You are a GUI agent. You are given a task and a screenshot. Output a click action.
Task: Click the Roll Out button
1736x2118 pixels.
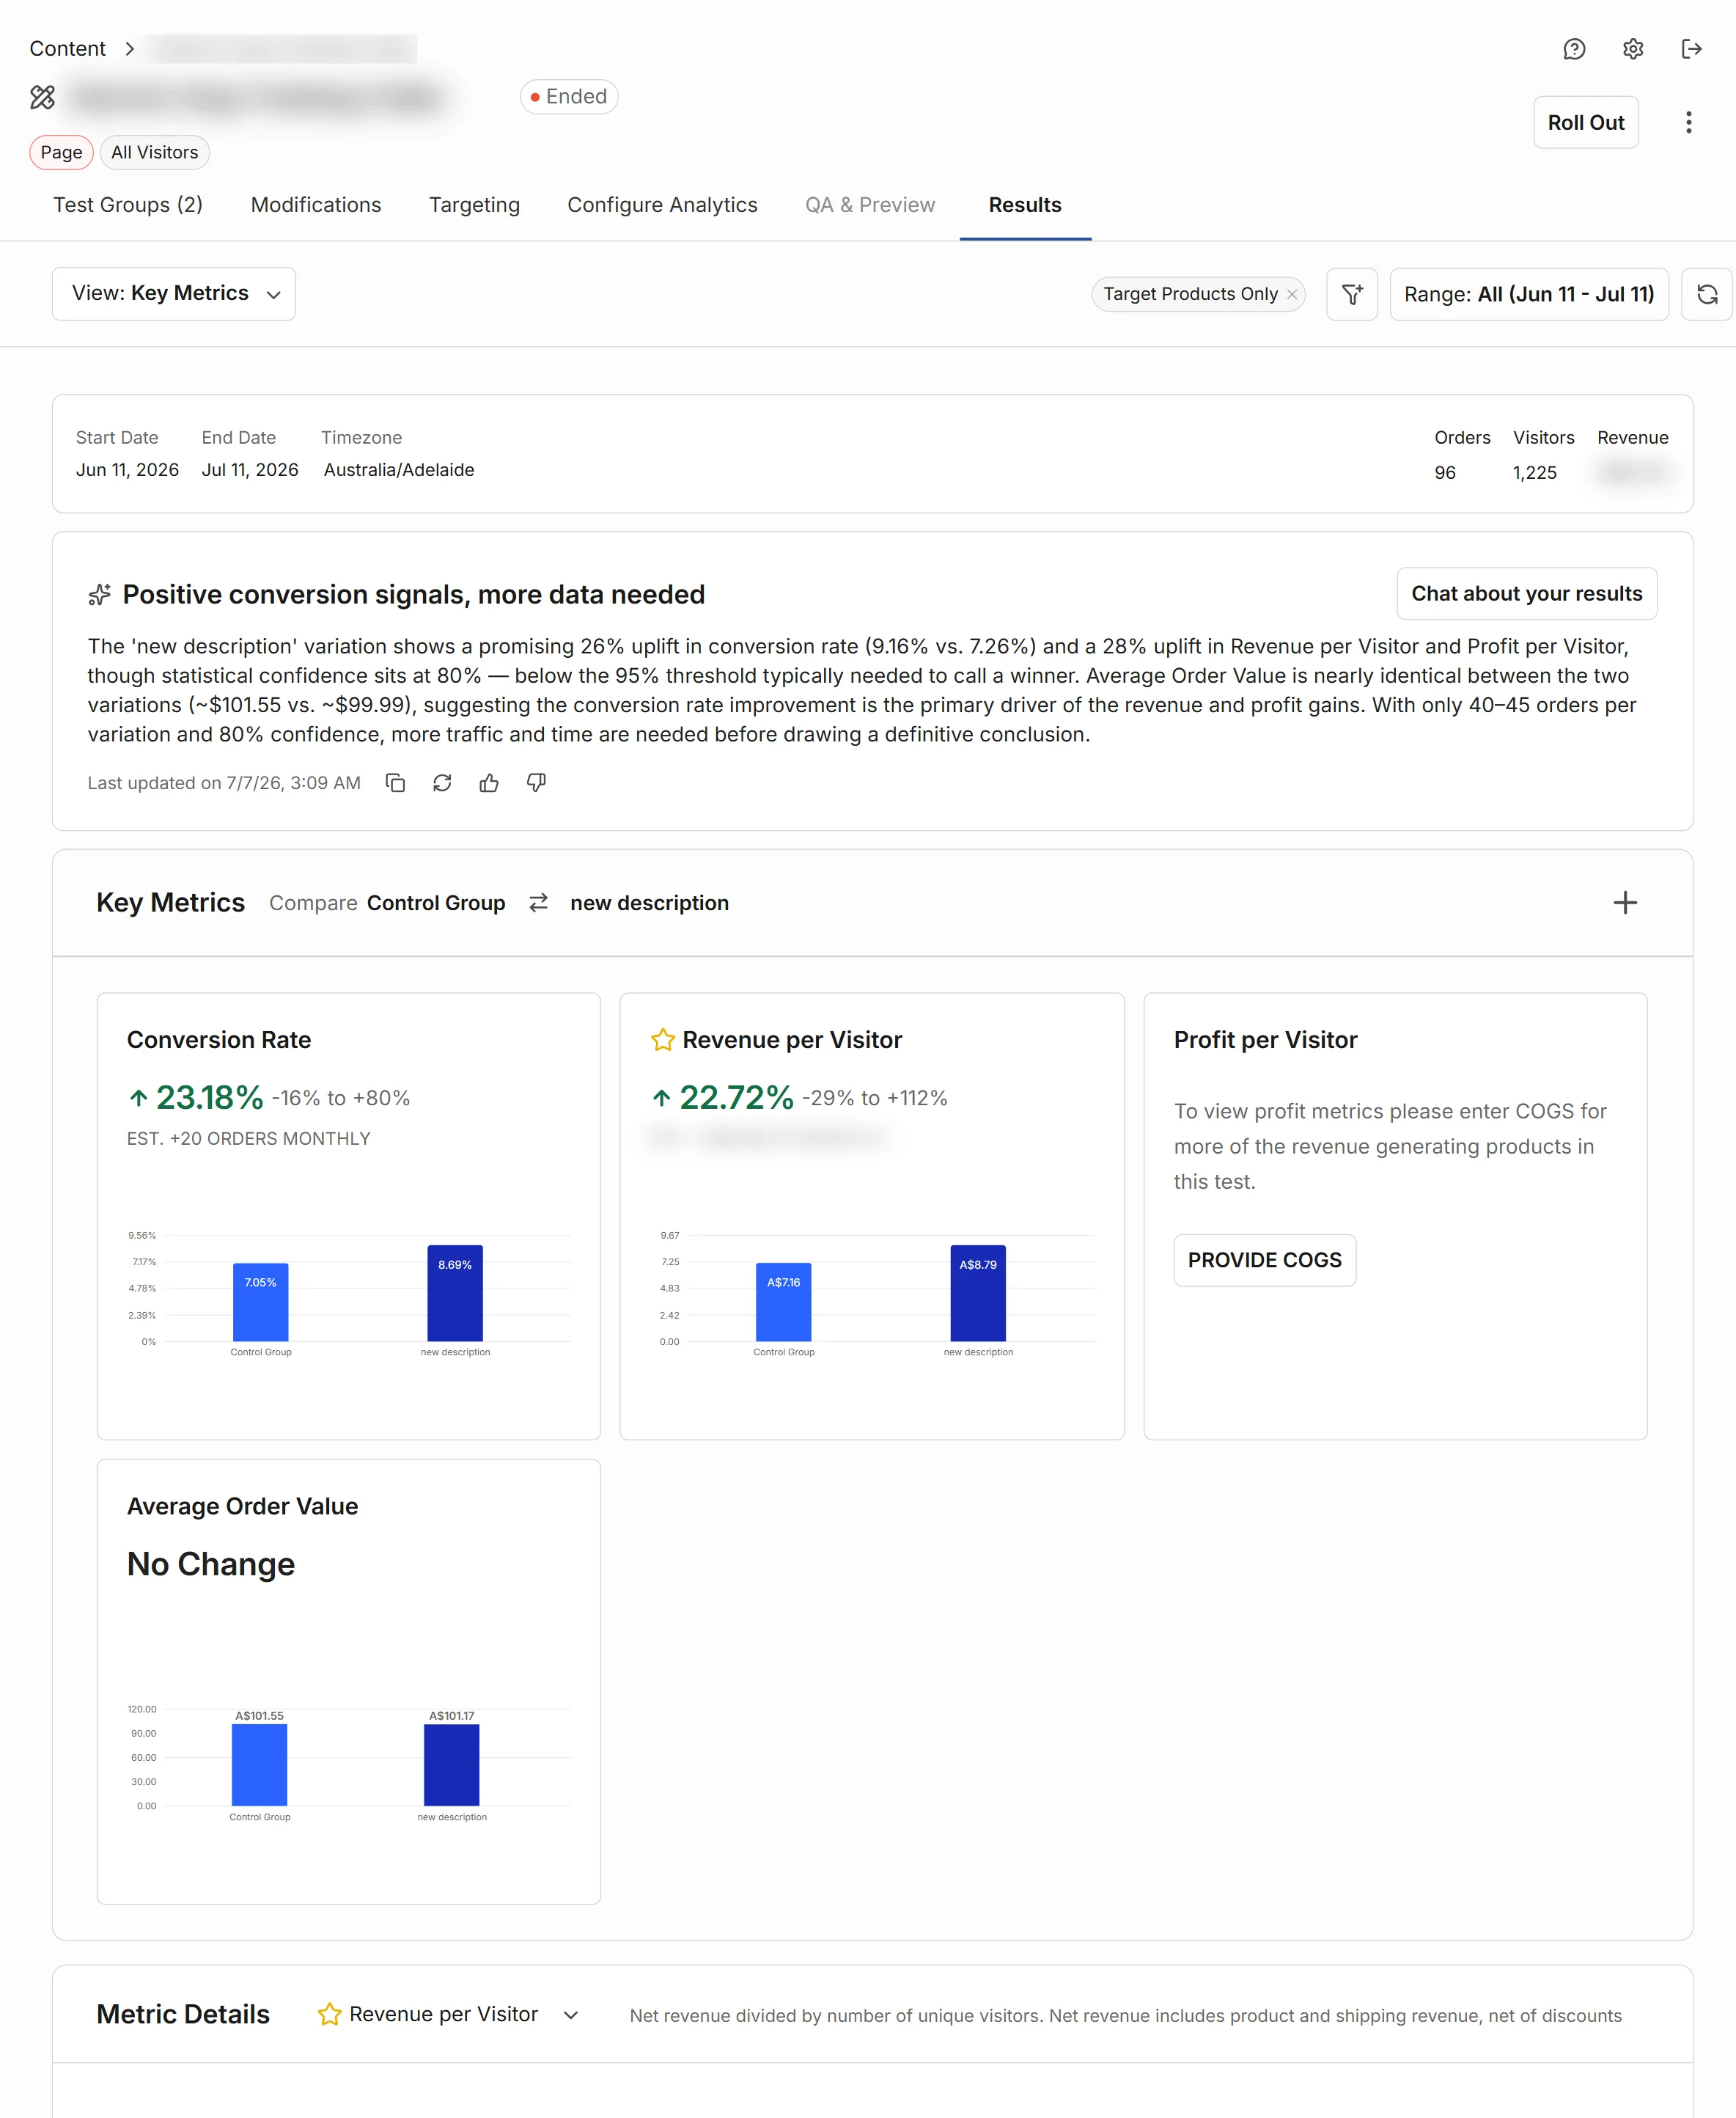(1586, 122)
